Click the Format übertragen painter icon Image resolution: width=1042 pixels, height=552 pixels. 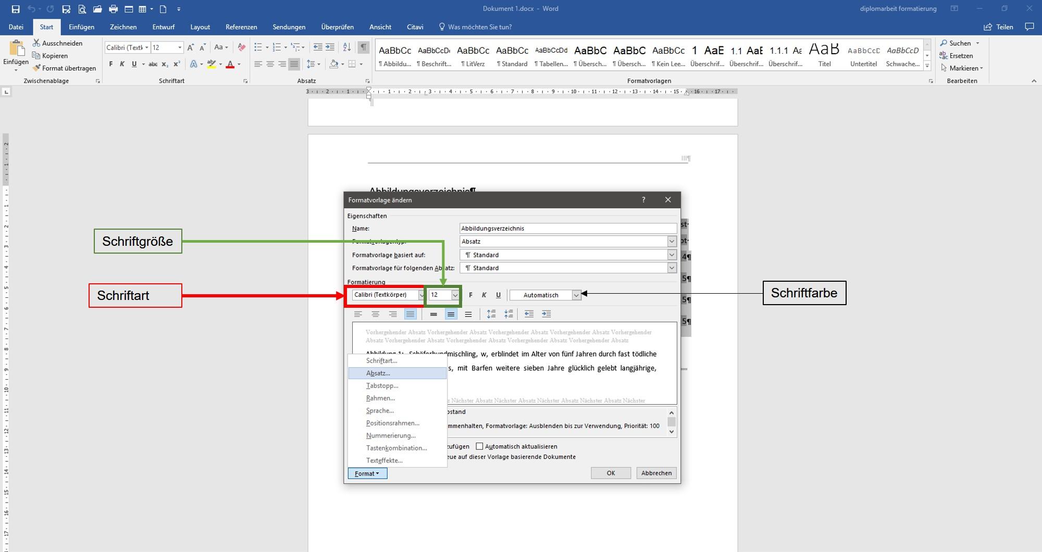(x=36, y=68)
